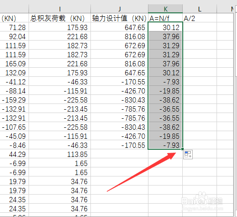The image size is (237, 217).
Task: Click cell -830.43 in the -159.29 row
Action: click(119, 99)
